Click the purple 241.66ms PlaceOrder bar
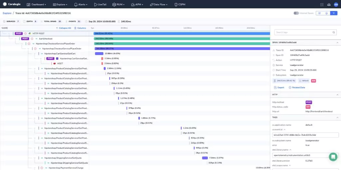The image size is (341, 170). point(182,49)
